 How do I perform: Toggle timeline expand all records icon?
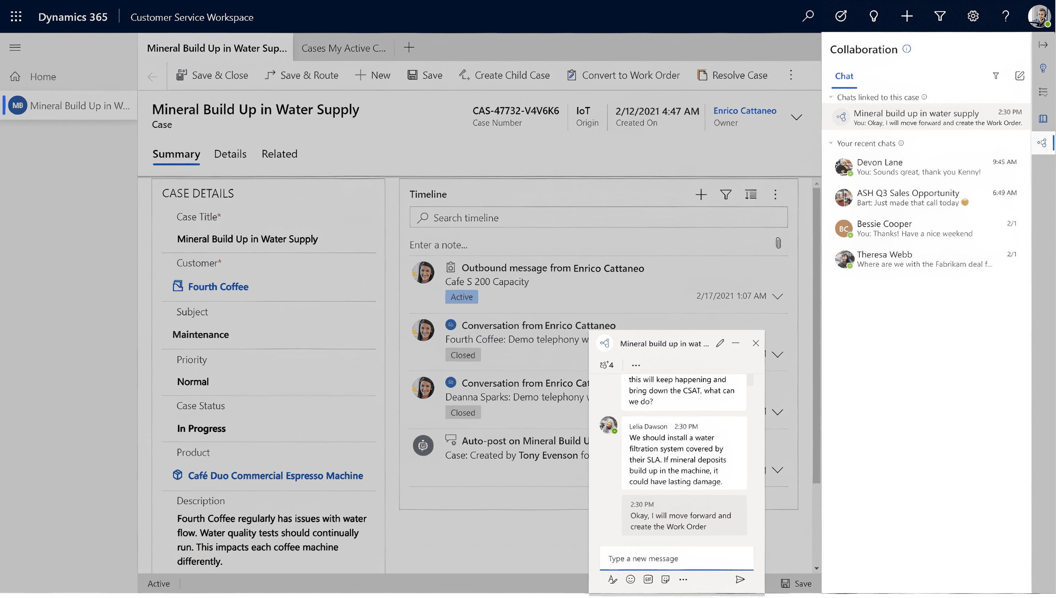click(751, 195)
